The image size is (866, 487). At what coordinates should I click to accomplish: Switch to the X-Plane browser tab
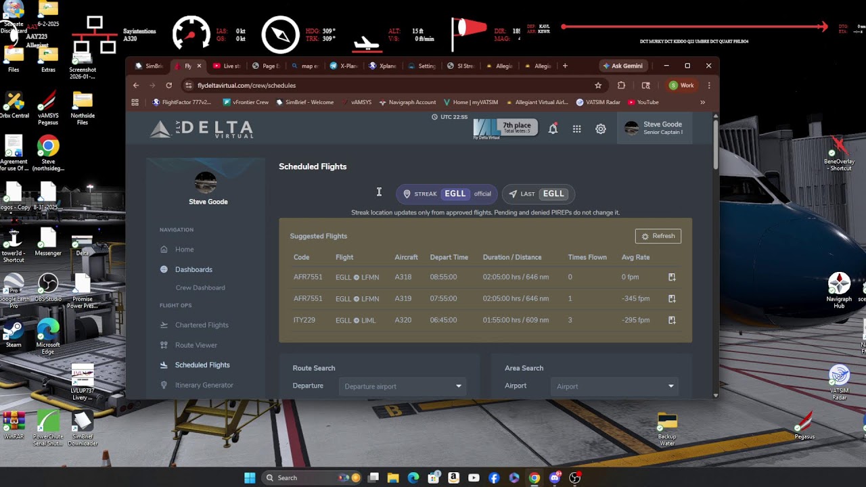344,66
